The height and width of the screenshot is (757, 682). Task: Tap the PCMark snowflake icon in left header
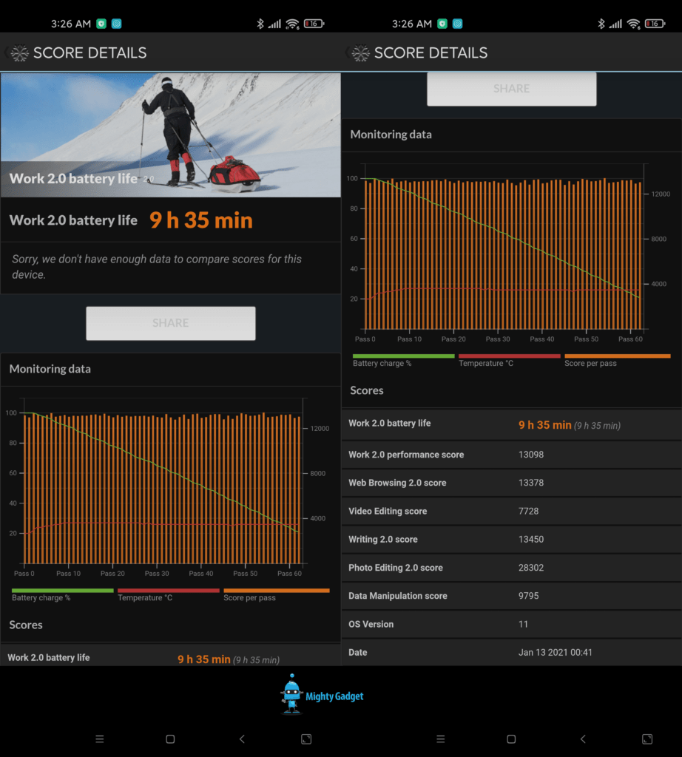(x=19, y=53)
